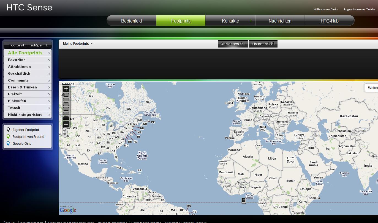Select the Favoriten category
Image resolution: width=378 pixels, height=223 pixels.
click(28, 60)
